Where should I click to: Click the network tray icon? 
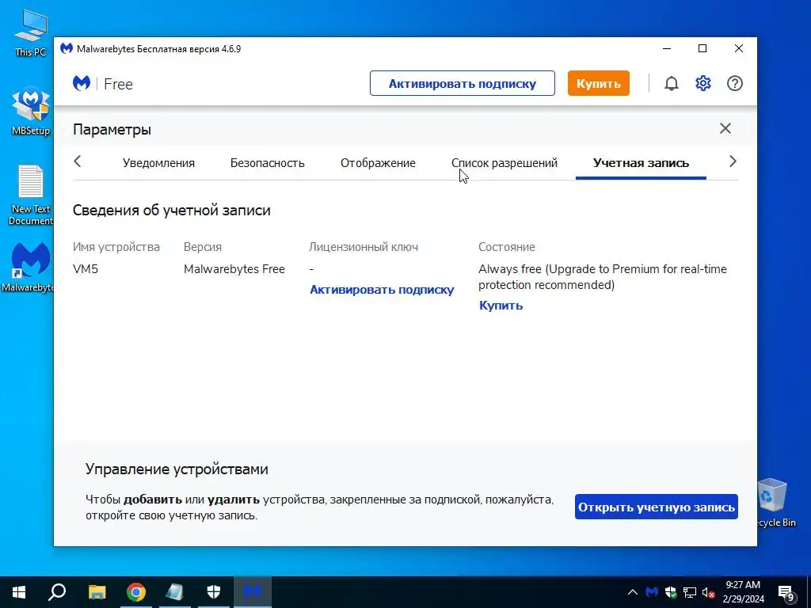pos(690,592)
